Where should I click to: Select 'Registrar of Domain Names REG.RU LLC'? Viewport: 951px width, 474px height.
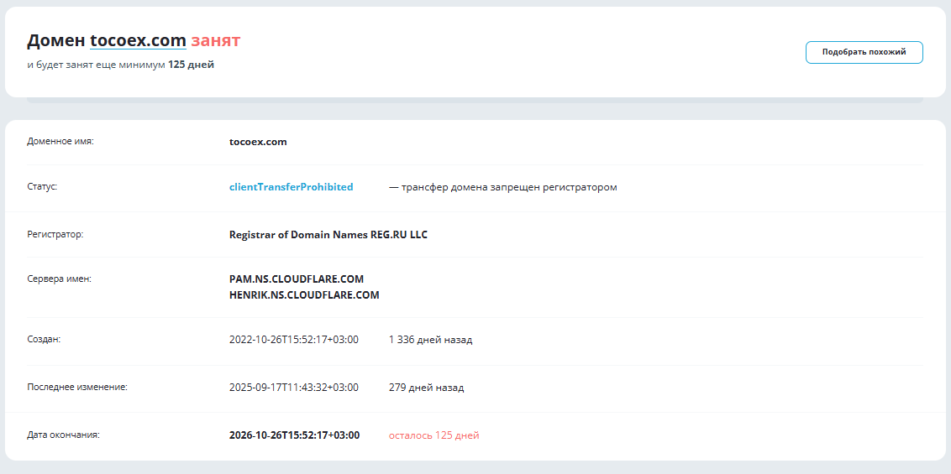328,234
